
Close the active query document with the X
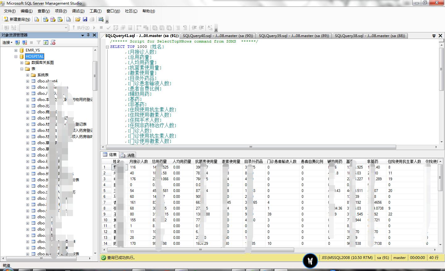(440, 36)
